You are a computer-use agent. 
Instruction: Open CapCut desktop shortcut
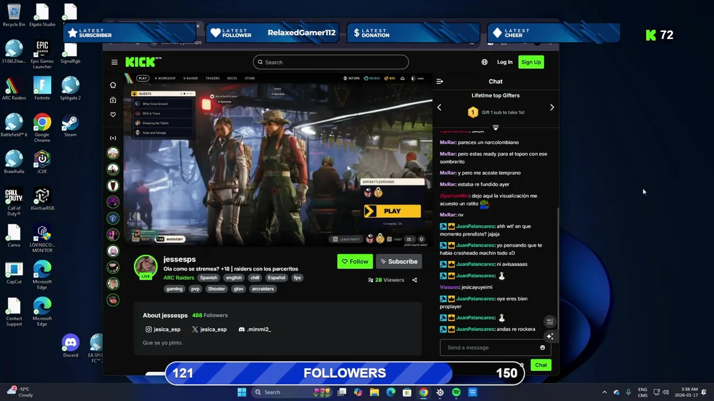pyautogui.click(x=14, y=272)
